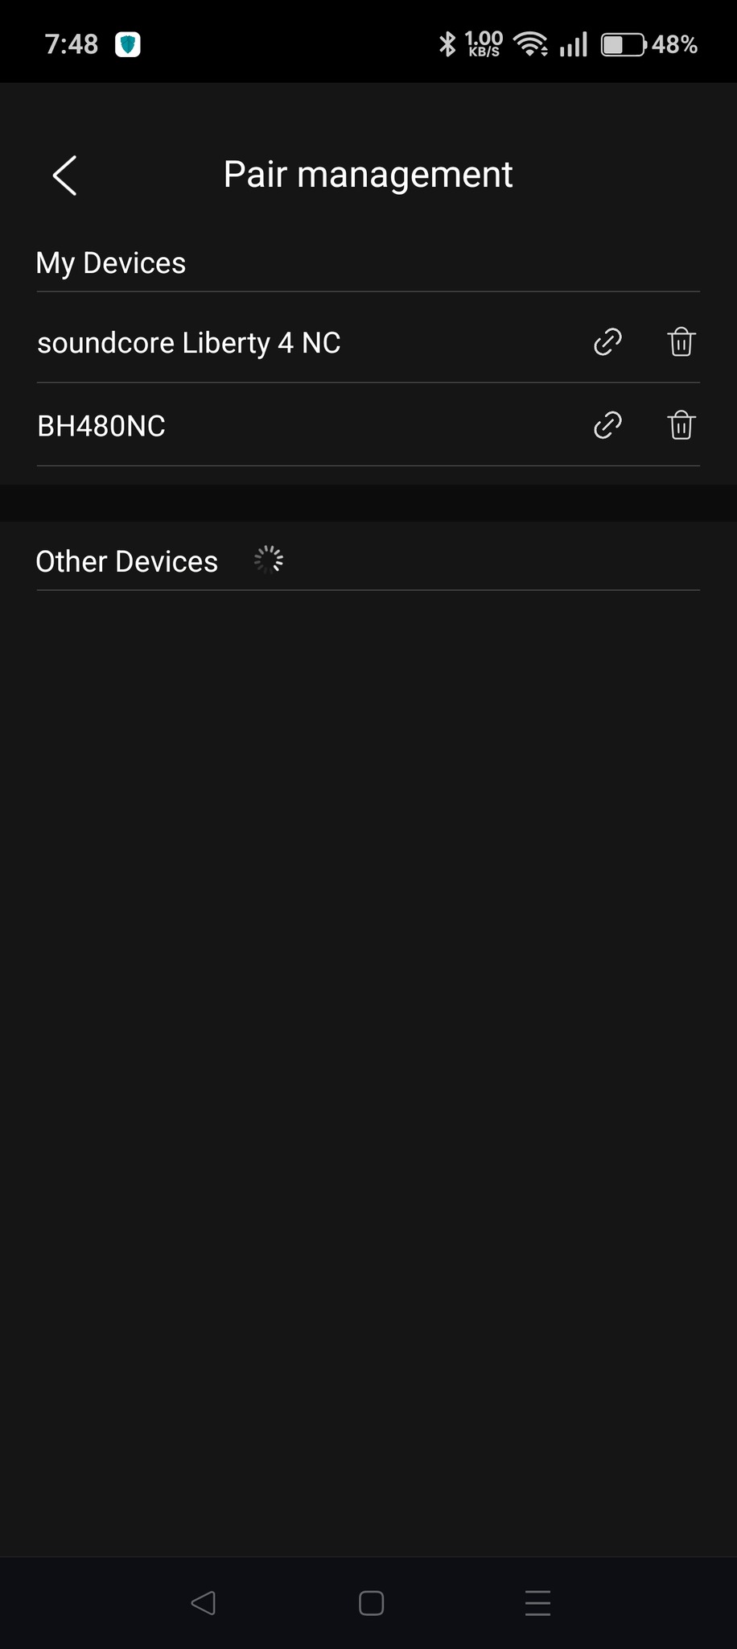Image resolution: width=737 pixels, height=1649 pixels.
Task: Tap the Android back navigation button
Action: [x=203, y=1602]
